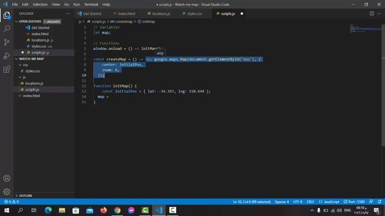Change end of line sequence CRLF
The width and height of the screenshot is (385, 216).
[x=310, y=202]
